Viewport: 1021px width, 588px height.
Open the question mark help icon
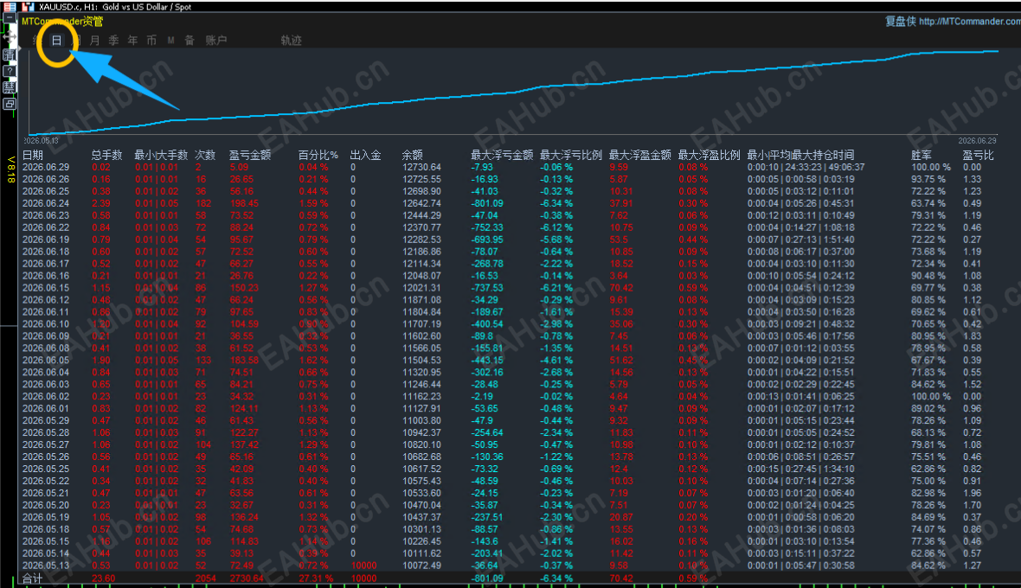tap(10, 71)
